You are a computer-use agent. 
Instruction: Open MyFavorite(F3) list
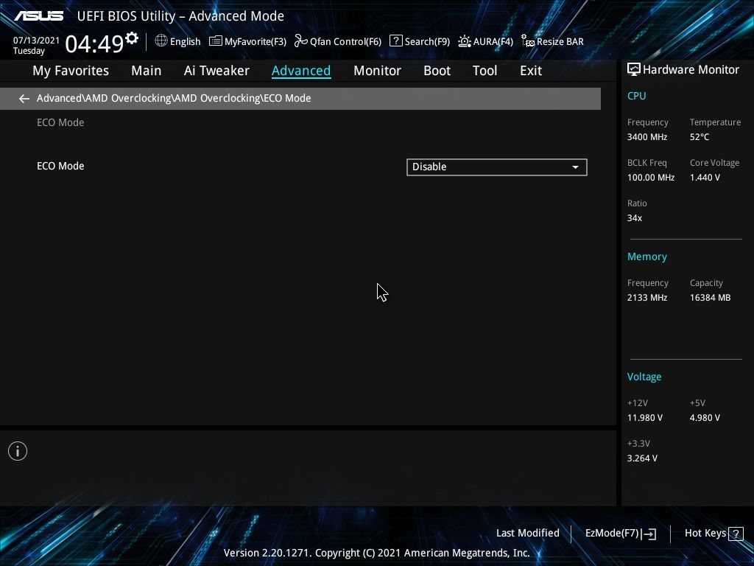[x=247, y=41]
